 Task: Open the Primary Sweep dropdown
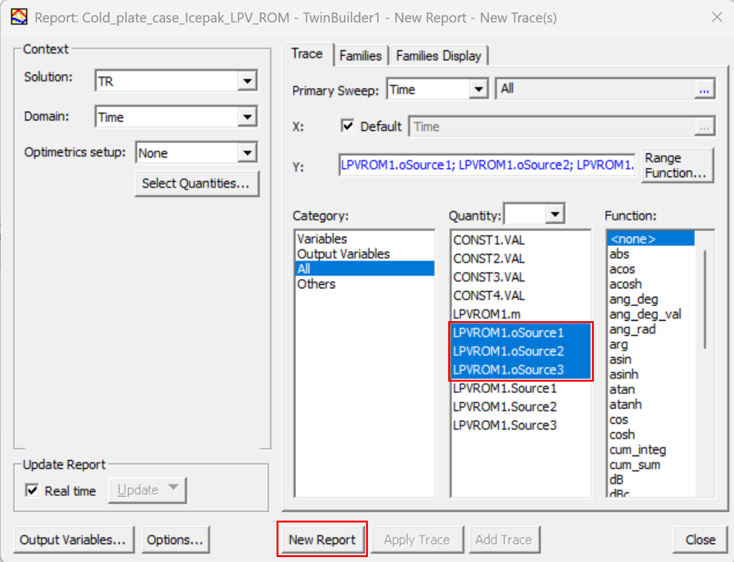tap(478, 89)
